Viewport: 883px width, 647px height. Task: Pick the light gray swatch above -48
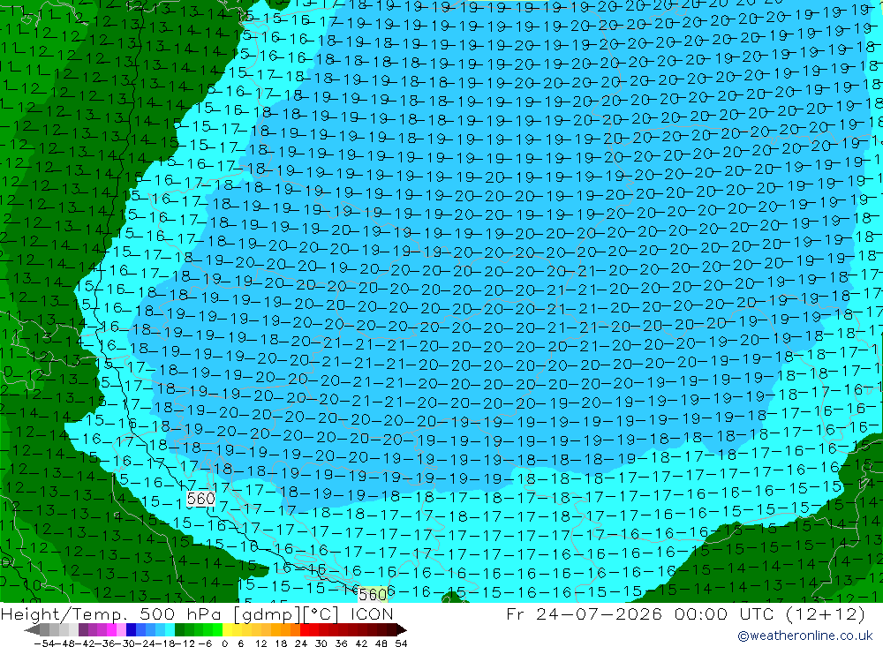[x=64, y=630]
